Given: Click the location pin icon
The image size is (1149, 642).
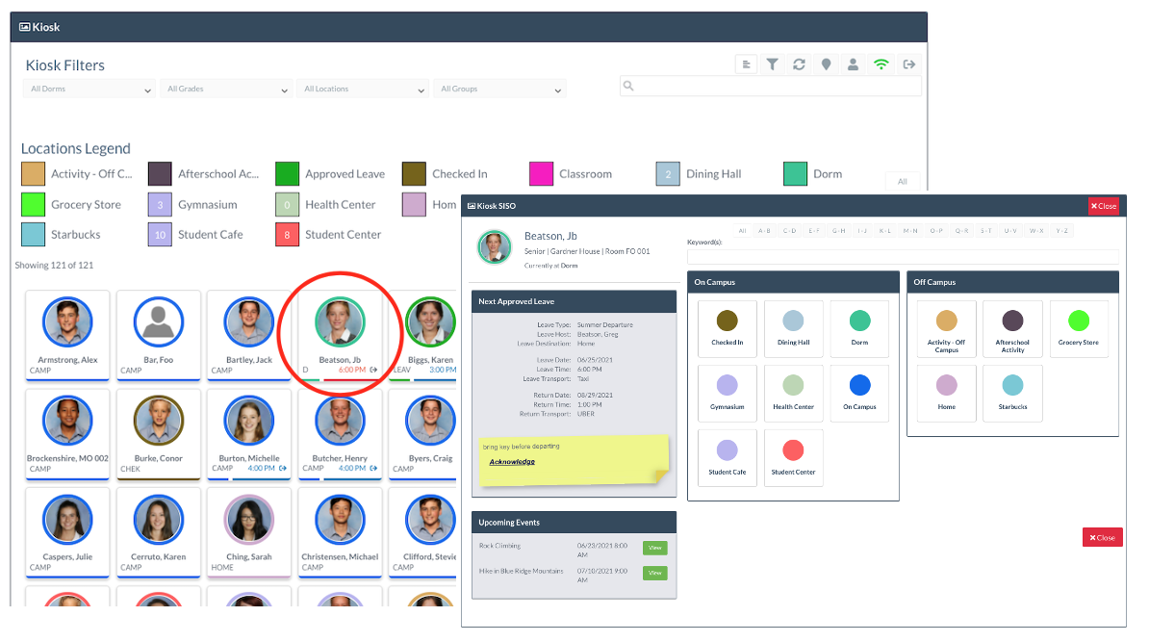Looking at the screenshot, I should (x=826, y=64).
